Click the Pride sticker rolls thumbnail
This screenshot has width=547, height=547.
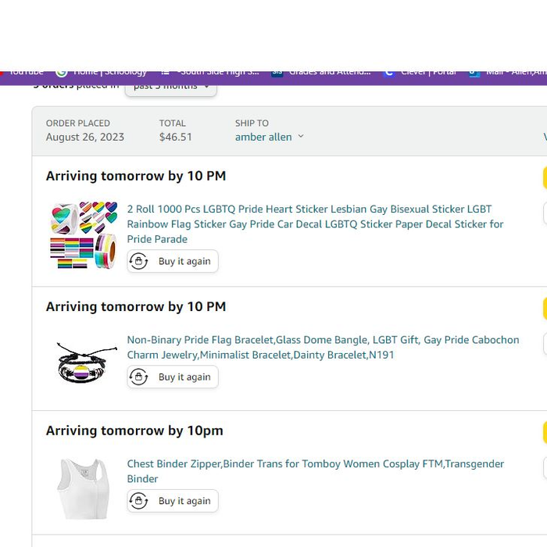(83, 235)
